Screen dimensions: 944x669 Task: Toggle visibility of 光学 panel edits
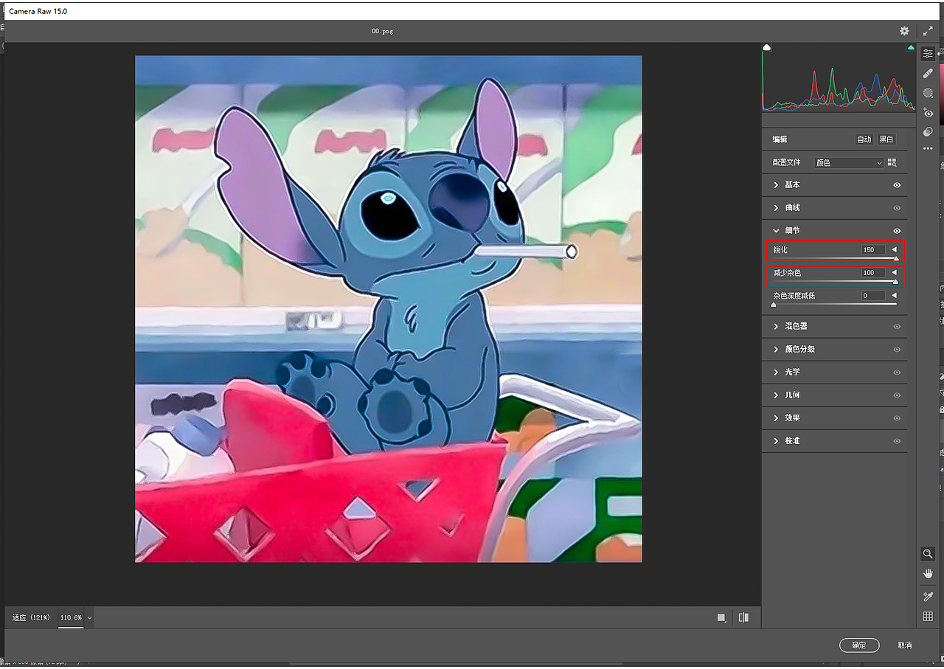[x=897, y=372]
